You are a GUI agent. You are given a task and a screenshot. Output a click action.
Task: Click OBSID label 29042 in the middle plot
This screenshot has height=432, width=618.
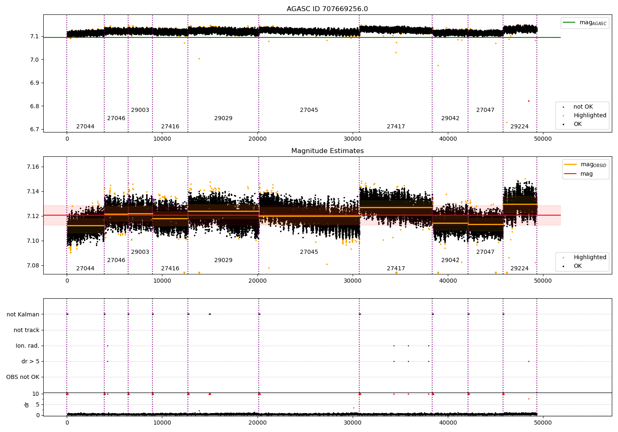pos(450,260)
